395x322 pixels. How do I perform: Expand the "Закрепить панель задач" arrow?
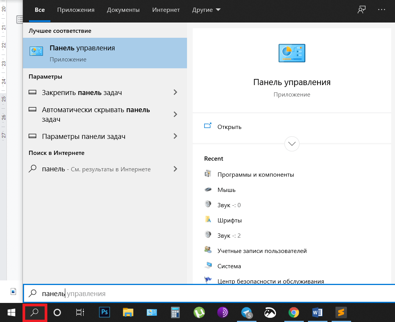(x=175, y=92)
